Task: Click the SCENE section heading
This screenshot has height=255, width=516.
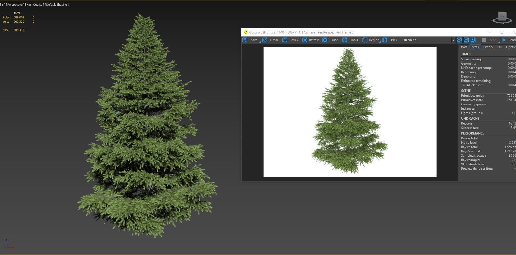Action: pos(466,91)
